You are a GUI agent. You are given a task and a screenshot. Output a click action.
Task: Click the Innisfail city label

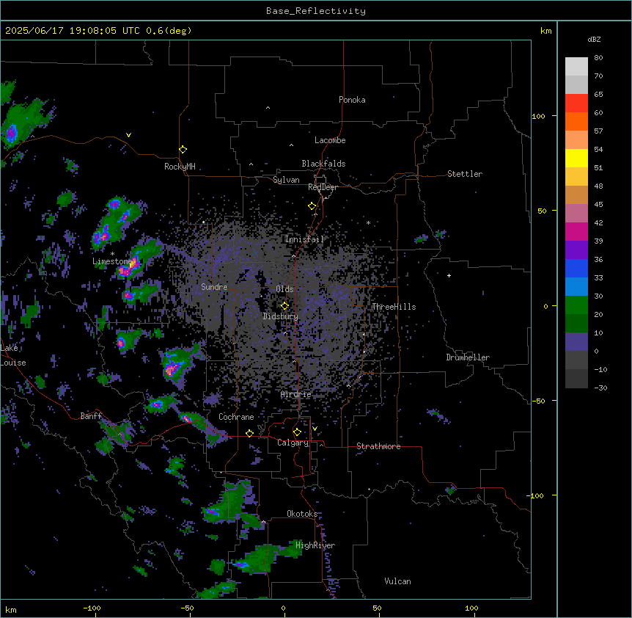click(x=304, y=239)
